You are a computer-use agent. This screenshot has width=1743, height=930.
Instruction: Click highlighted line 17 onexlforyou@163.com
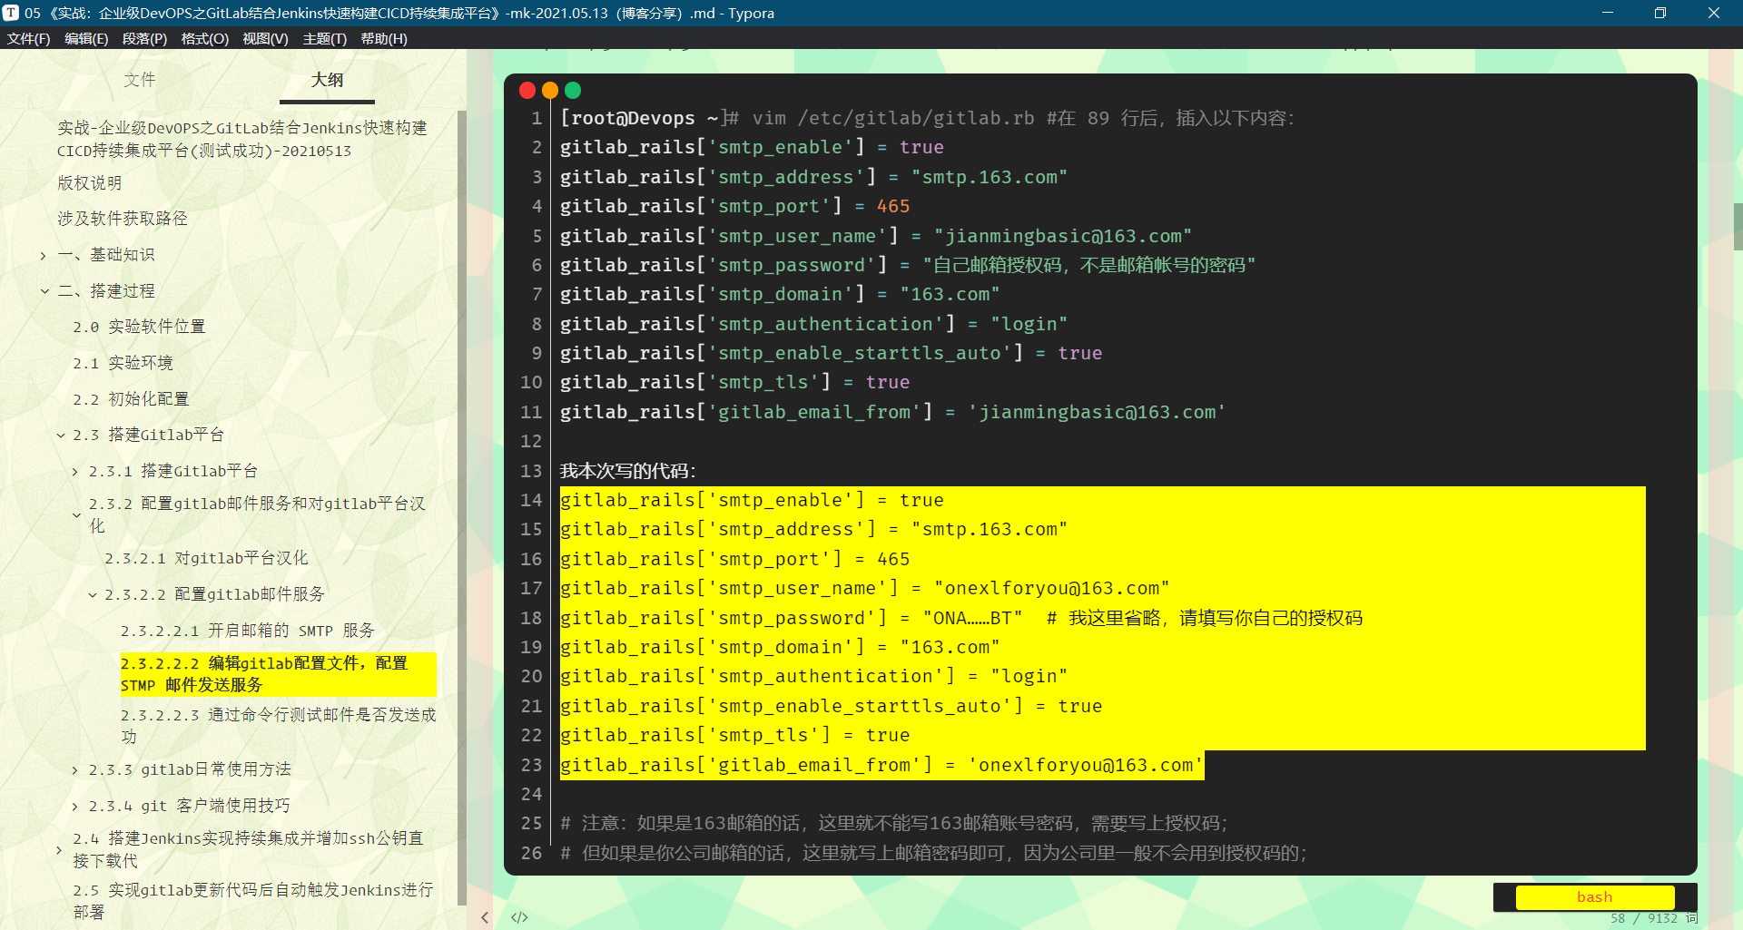[864, 588]
